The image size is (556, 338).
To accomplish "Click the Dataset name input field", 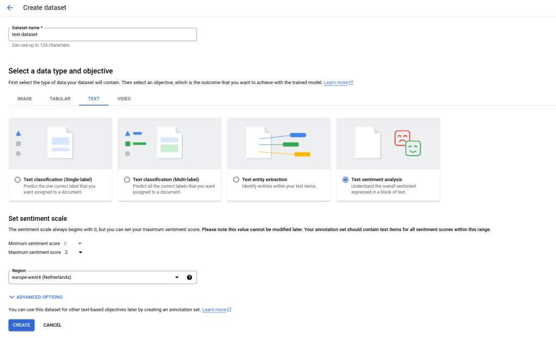I will 102,35.
